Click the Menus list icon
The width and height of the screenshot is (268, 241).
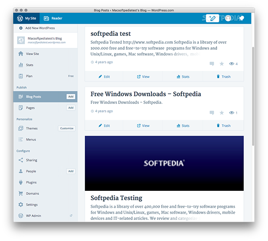(21, 139)
